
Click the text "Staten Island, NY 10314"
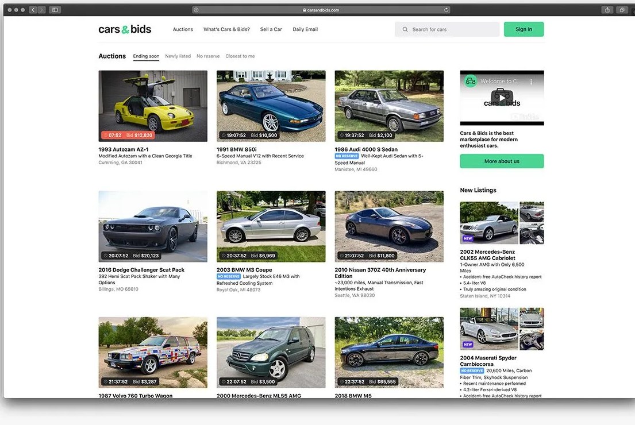point(485,296)
